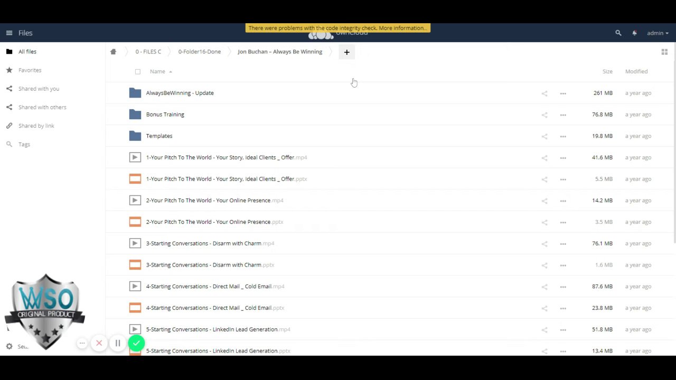Screen dimensions: 676x380
Task: Click the Templates folder icon
Action: (x=135, y=136)
